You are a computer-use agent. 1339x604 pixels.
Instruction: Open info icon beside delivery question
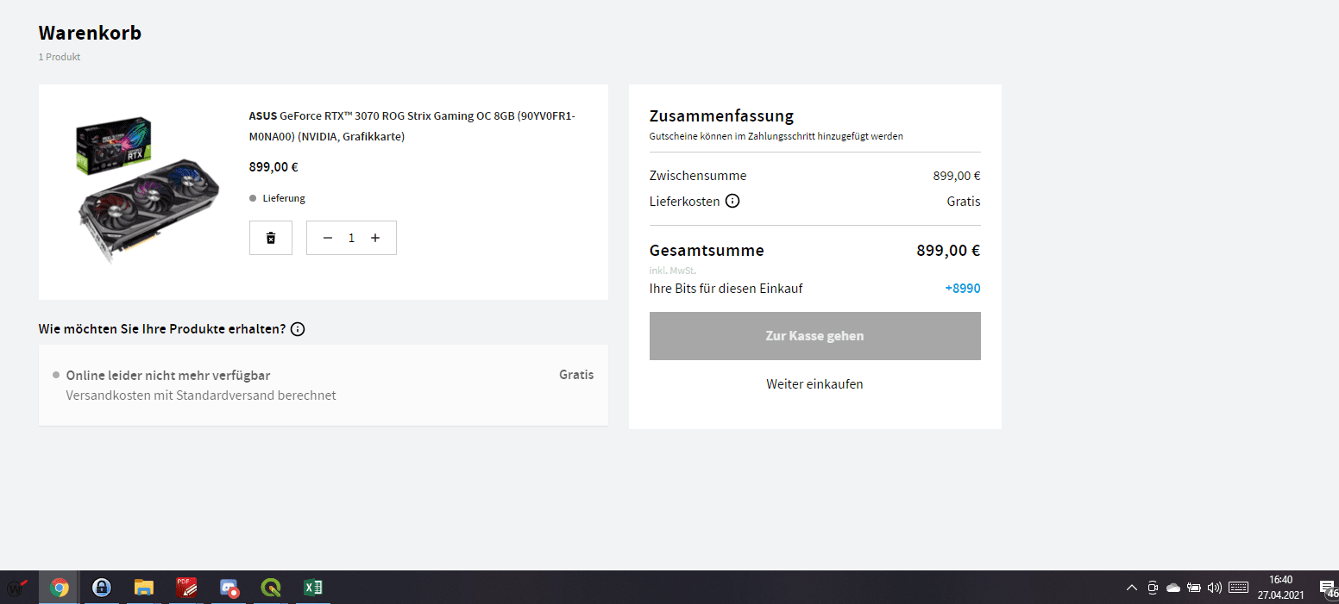pos(298,329)
